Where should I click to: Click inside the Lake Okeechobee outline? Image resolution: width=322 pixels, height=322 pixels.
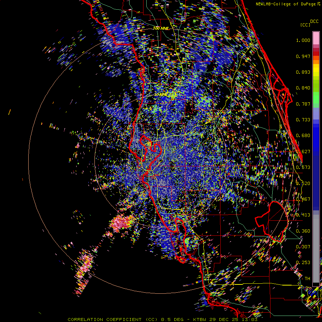point(272,221)
